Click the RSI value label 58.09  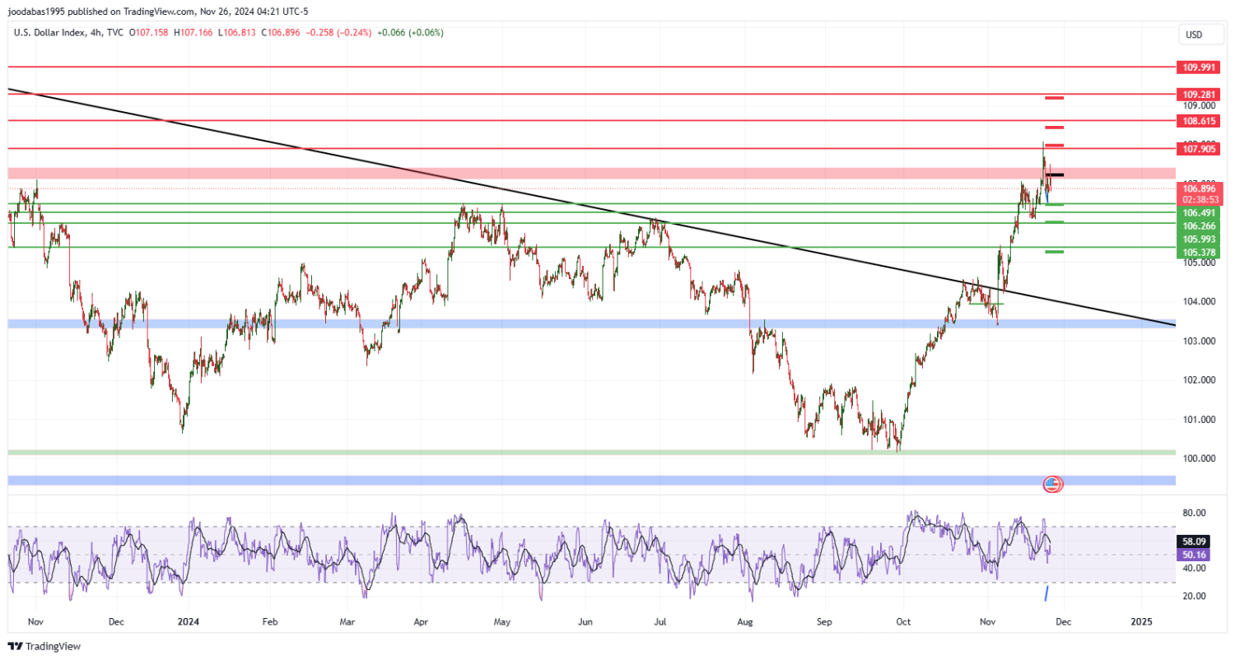pyautogui.click(x=1195, y=542)
